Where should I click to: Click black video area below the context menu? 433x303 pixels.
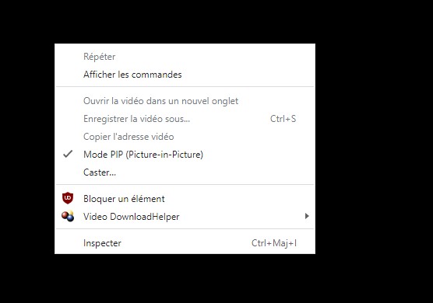pos(185,278)
